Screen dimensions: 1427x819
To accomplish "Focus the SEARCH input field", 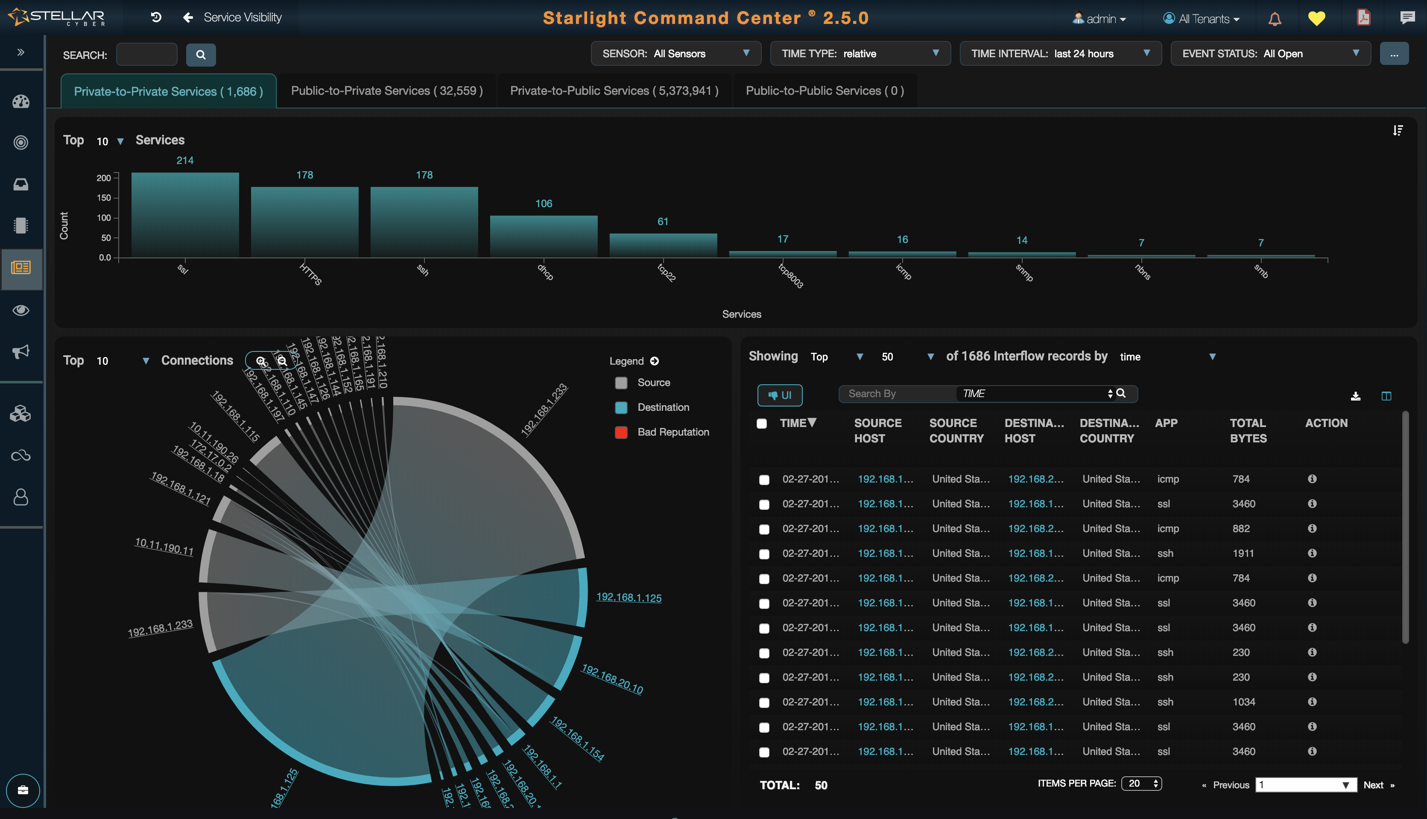I will (x=146, y=55).
